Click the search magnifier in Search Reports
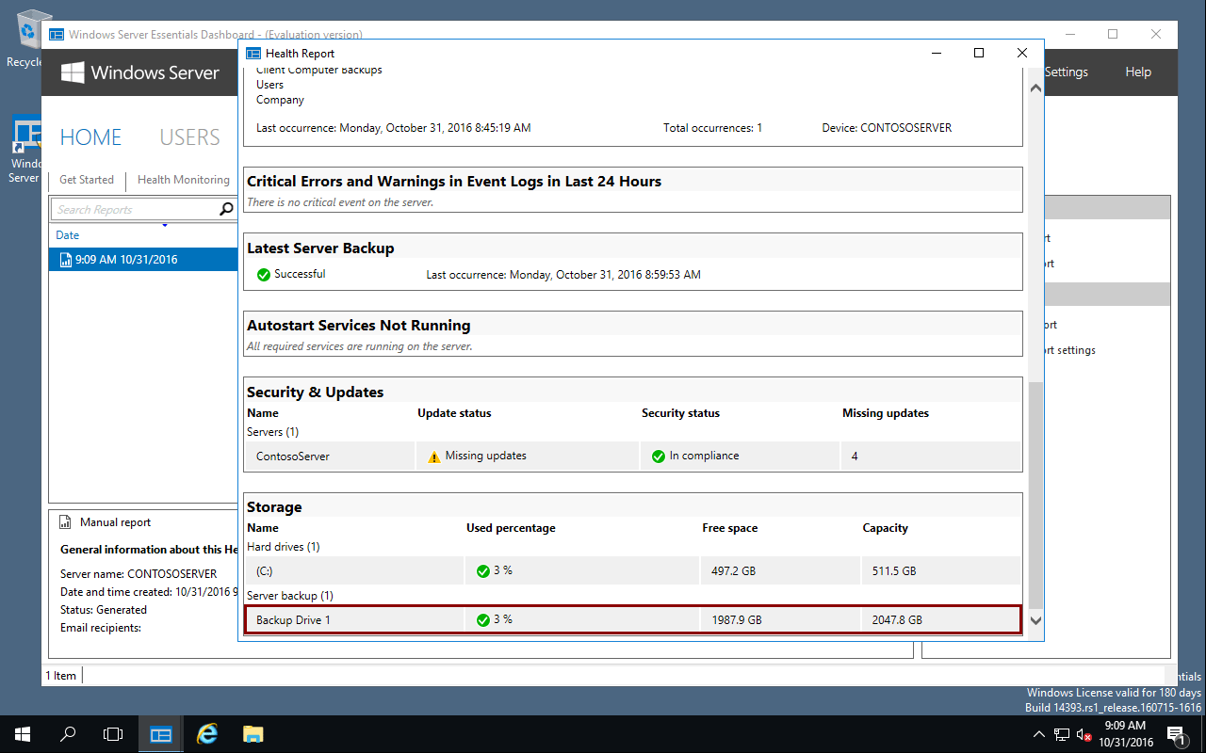The height and width of the screenshot is (753, 1206). click(x=226, y=209)
